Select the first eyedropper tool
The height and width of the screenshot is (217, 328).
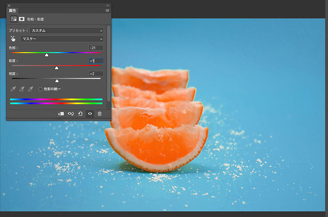point(13,89)
